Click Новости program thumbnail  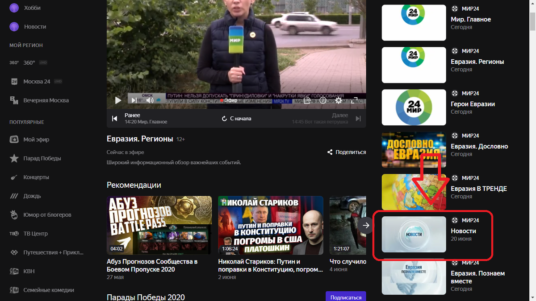tap(414, 235)
